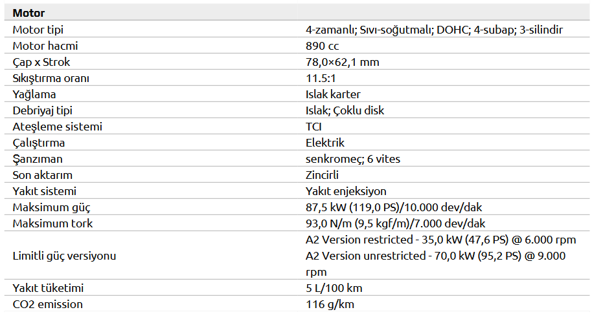592x321 pixels.
Task: Click the Zincirli final drive value
Action: coord(323,175)
